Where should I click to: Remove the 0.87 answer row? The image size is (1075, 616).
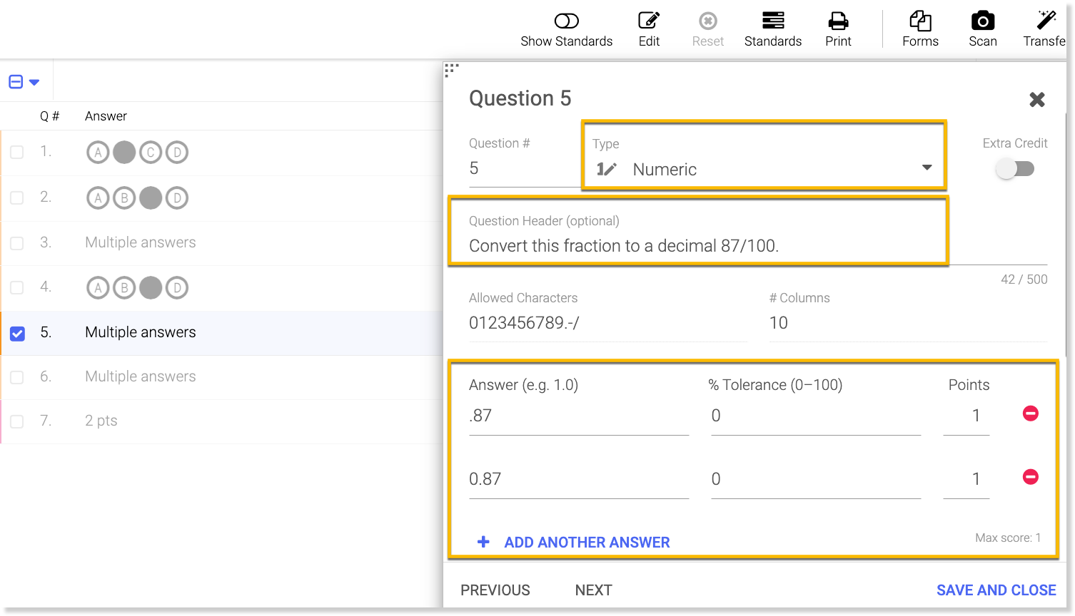1030,477
